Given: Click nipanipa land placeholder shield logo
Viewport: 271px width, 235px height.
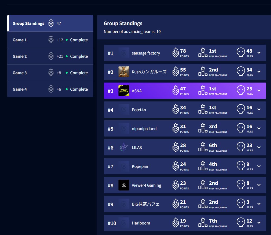Looking at the screenshot, I should pyautogui.click(x=124, y=128).
